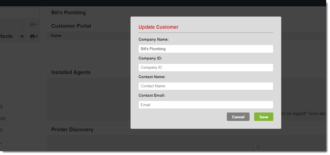Focus the Company Name field containing Bill's Plumbing
The image size is (330, 155).
click(x=206, y=49)
